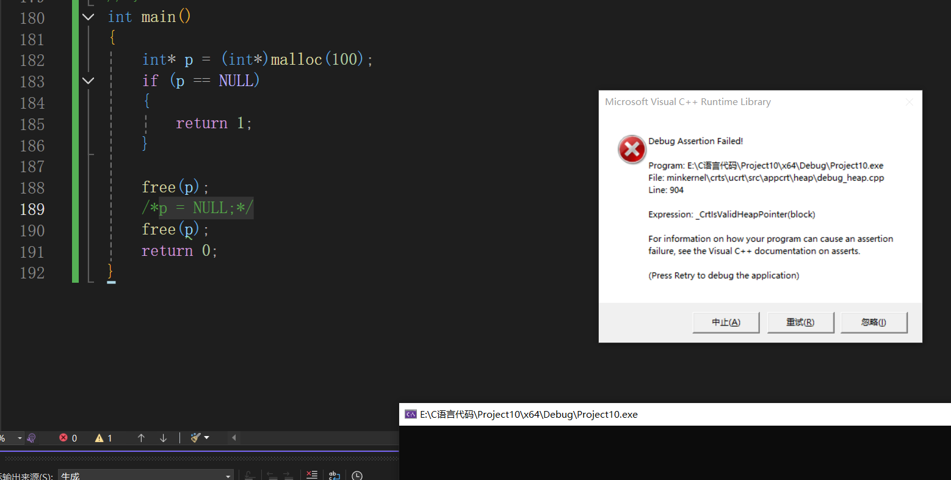Screen dimensions: 951x480
Task: Click 'Debug Assertion Failed!' text
Action: pos(695,141)
